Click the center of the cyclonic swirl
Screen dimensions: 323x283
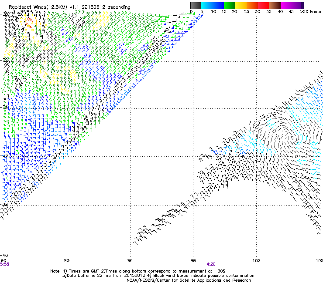(x=292, y=137)
